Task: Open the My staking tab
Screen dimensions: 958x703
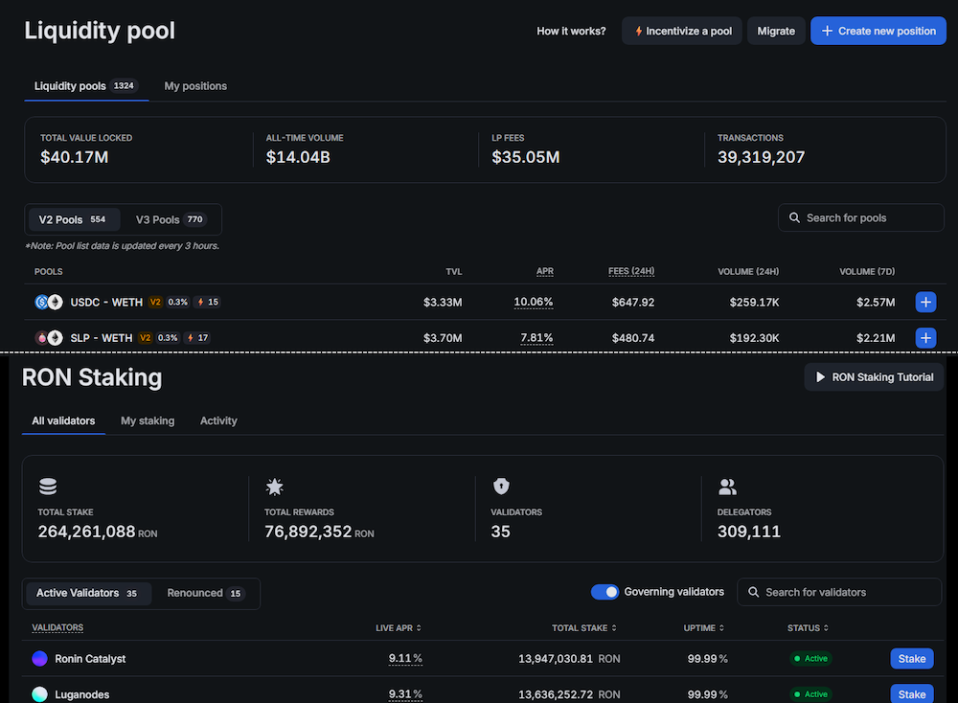Action: coord(148,420)
